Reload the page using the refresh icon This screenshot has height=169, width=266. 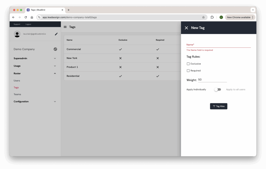click(26, 17)
